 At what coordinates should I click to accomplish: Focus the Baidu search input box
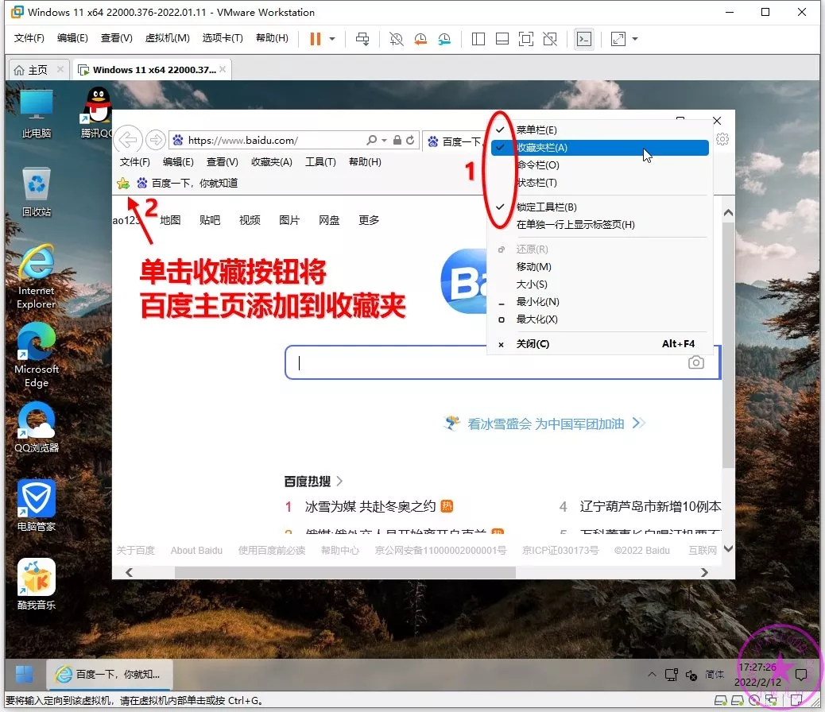(x=502, y=362)
